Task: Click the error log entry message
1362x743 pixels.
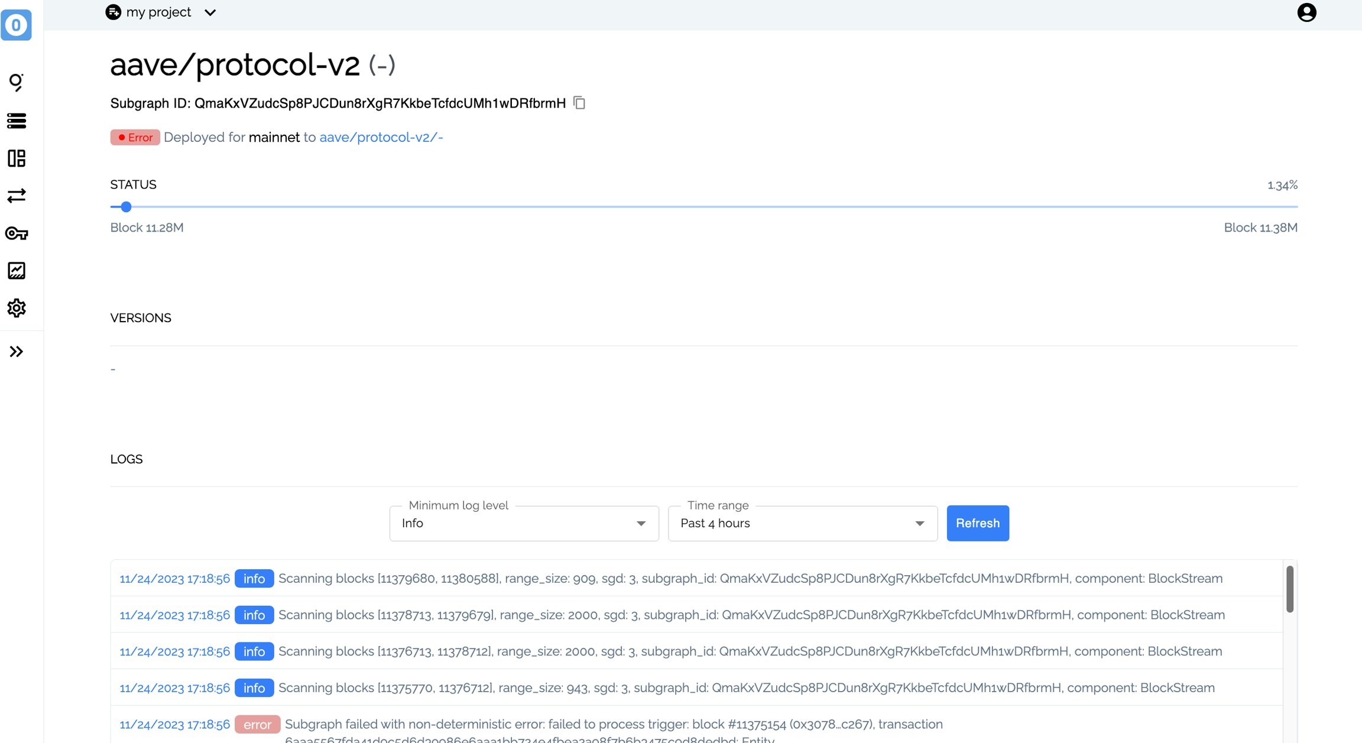Action: point(614,731)
